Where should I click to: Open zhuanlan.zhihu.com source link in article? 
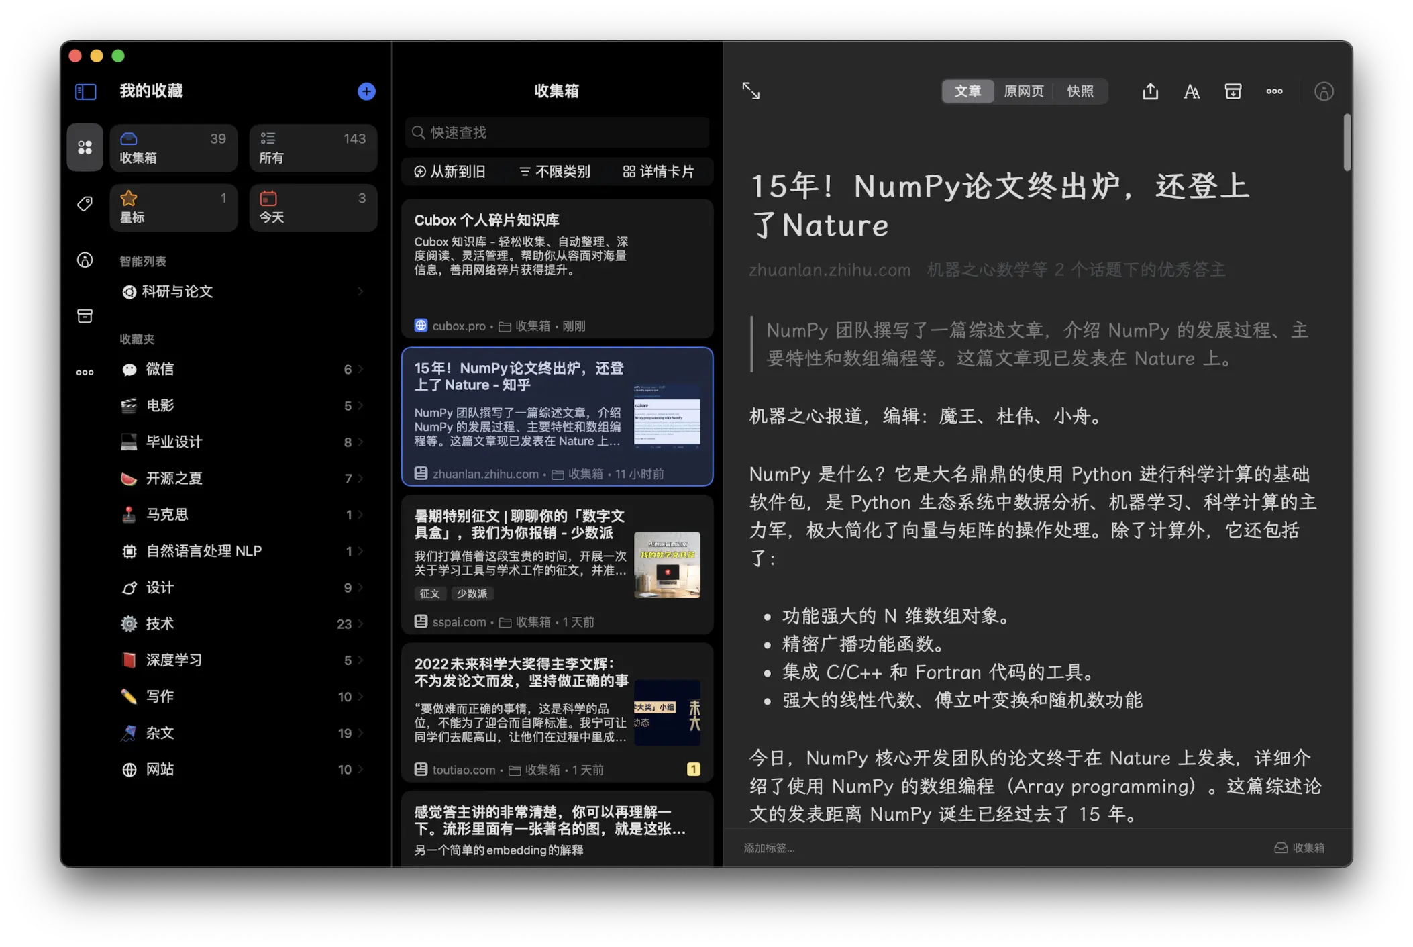tap(829, 270)
